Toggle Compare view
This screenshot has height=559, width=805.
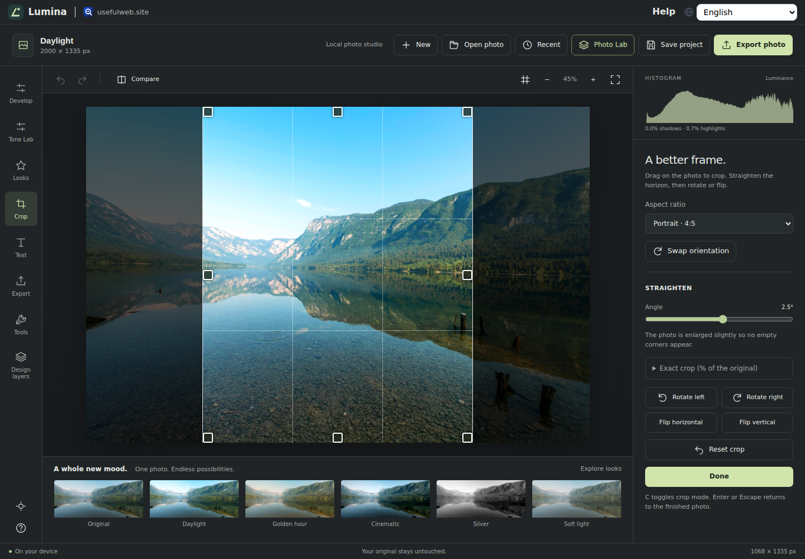coord(138,79)
